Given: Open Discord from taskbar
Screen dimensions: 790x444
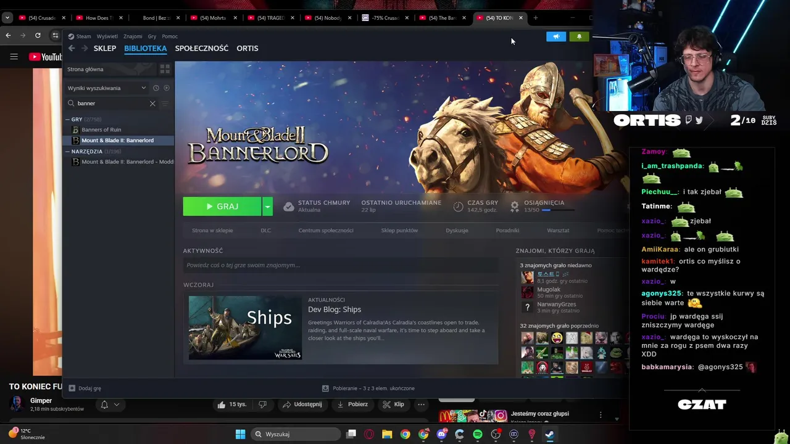Looking at the screenshot, I should tap(441, 434).
